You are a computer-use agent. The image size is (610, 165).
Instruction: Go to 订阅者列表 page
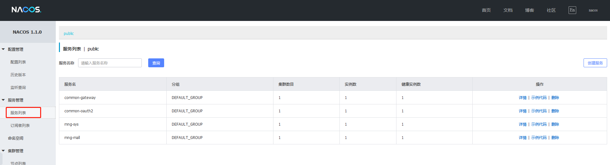20,126
